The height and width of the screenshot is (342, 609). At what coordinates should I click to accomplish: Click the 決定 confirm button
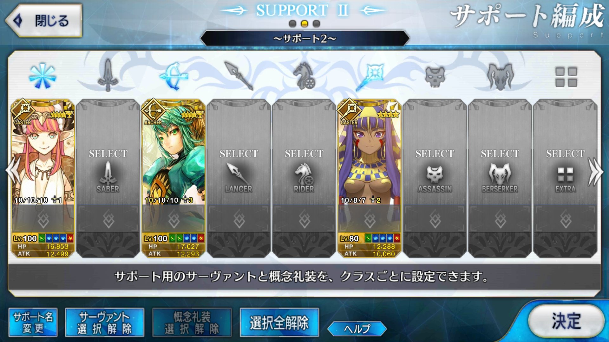click(566, 321)
